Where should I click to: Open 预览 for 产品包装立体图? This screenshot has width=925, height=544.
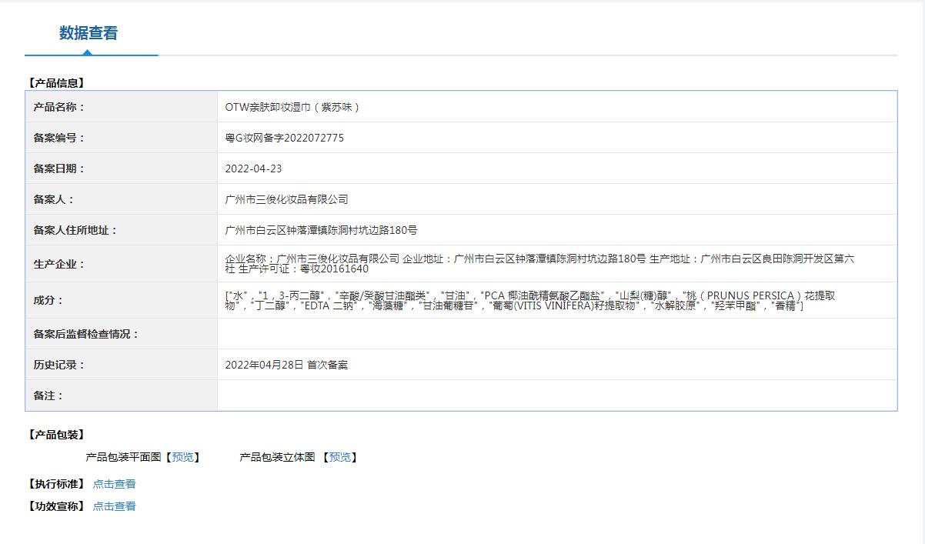pos(339,457)
